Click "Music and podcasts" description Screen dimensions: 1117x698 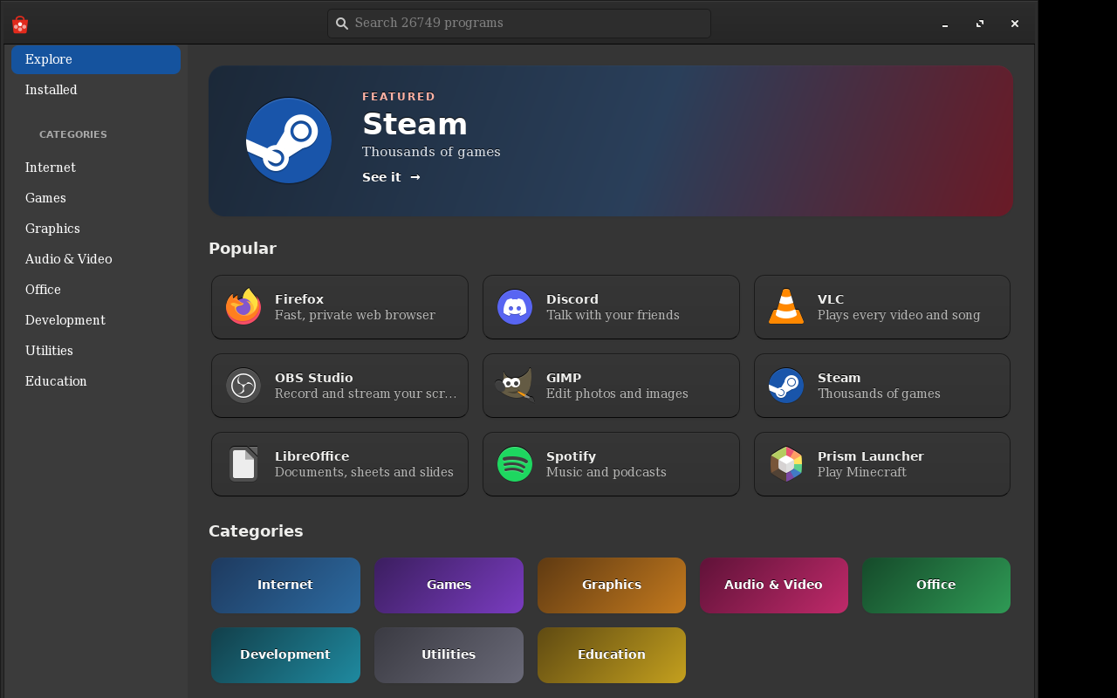tap(606, 472)
